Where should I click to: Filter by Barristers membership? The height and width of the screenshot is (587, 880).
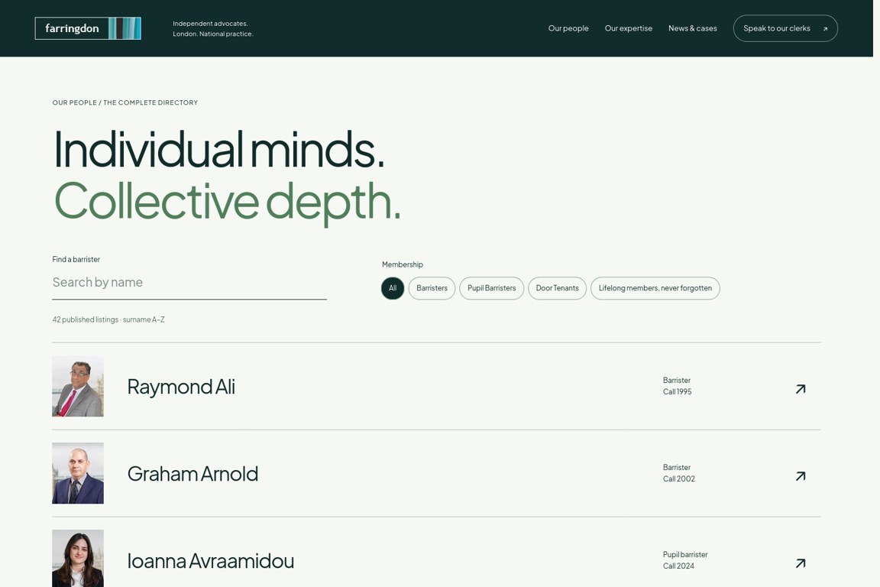(432, 288)
